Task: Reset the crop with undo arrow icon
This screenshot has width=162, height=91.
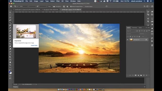Action: point(107,6)
